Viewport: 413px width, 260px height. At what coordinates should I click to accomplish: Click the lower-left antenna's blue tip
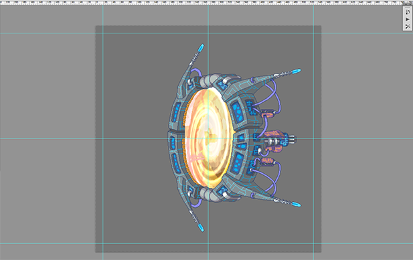tap(201, 227)
